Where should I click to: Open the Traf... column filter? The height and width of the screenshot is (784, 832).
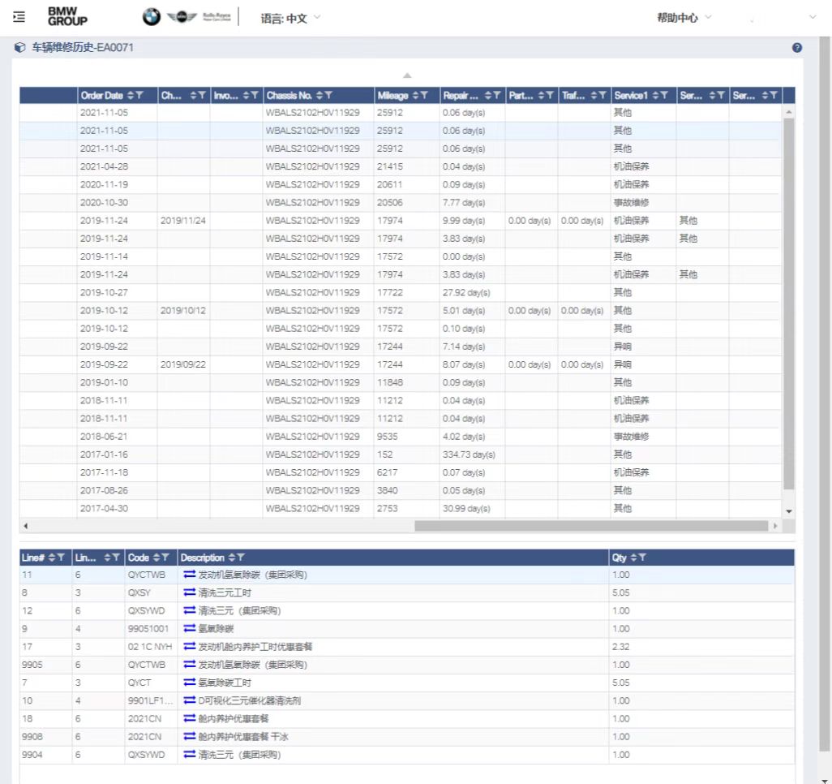(603, 96)
